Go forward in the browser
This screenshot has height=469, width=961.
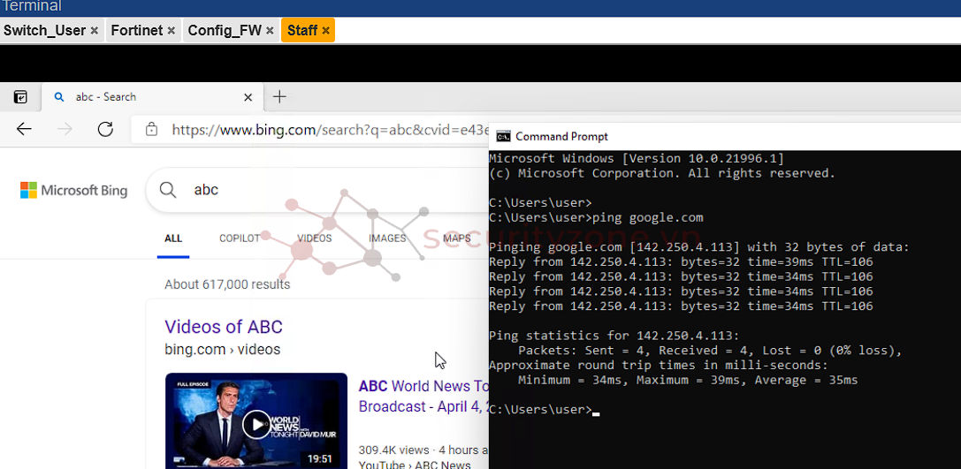(65, 129)
